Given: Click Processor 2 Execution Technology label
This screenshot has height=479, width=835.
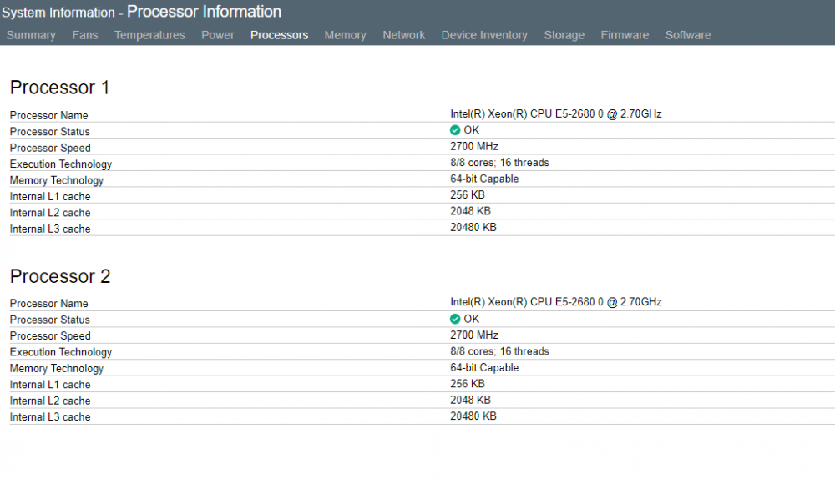Looking at the screenshot, I should point(61,352).
